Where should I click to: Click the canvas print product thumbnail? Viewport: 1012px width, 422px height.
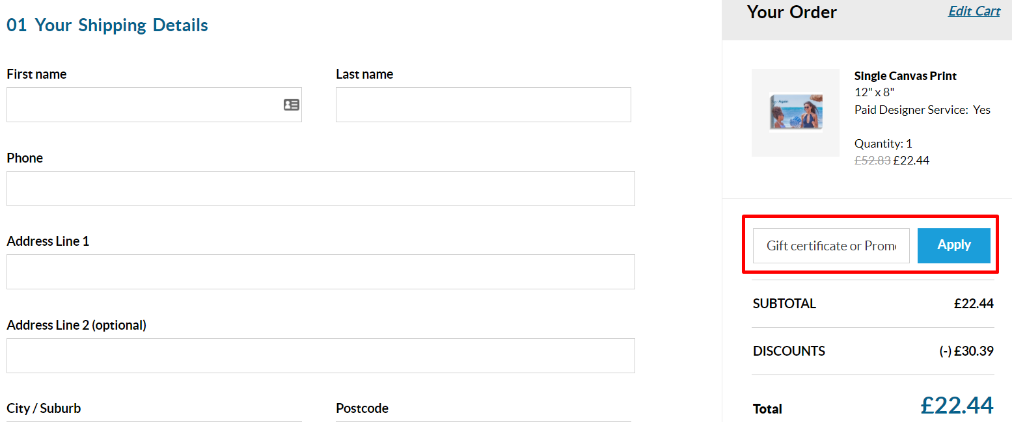tap(795, 113)
